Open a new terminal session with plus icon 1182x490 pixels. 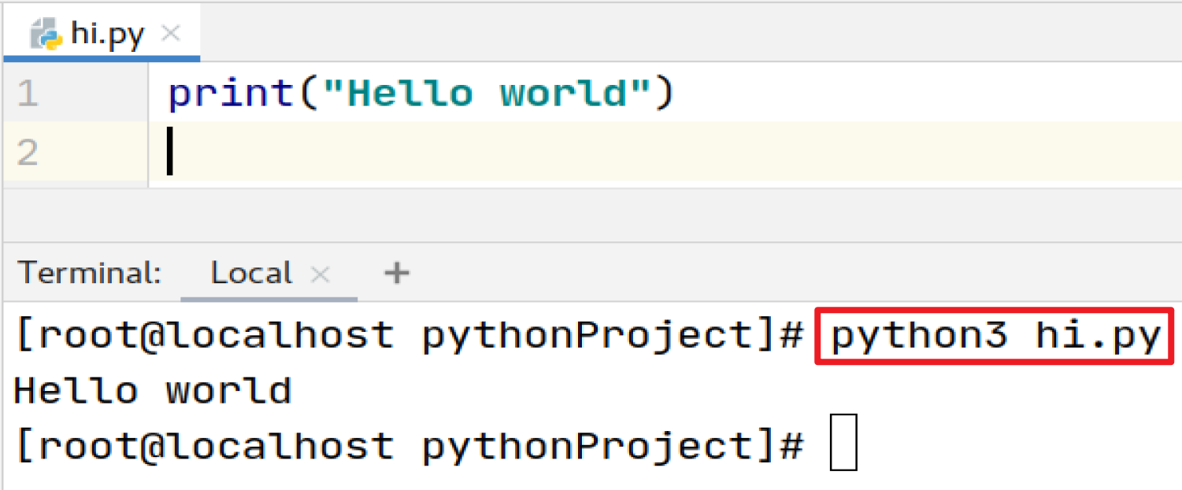click(396, 273)
